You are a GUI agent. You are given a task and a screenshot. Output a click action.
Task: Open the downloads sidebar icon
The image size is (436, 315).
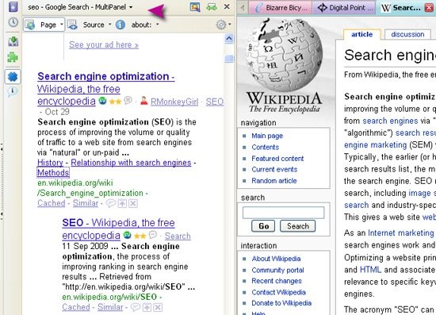[x=13, y=41]
